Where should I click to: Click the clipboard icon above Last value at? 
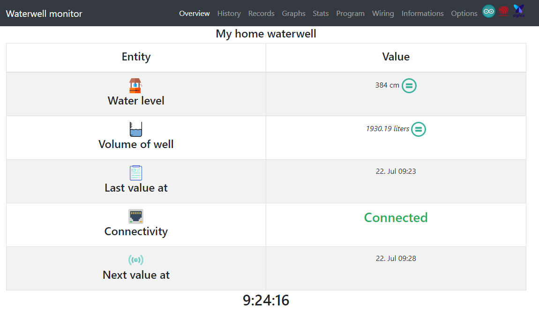(x=136, y=173)
